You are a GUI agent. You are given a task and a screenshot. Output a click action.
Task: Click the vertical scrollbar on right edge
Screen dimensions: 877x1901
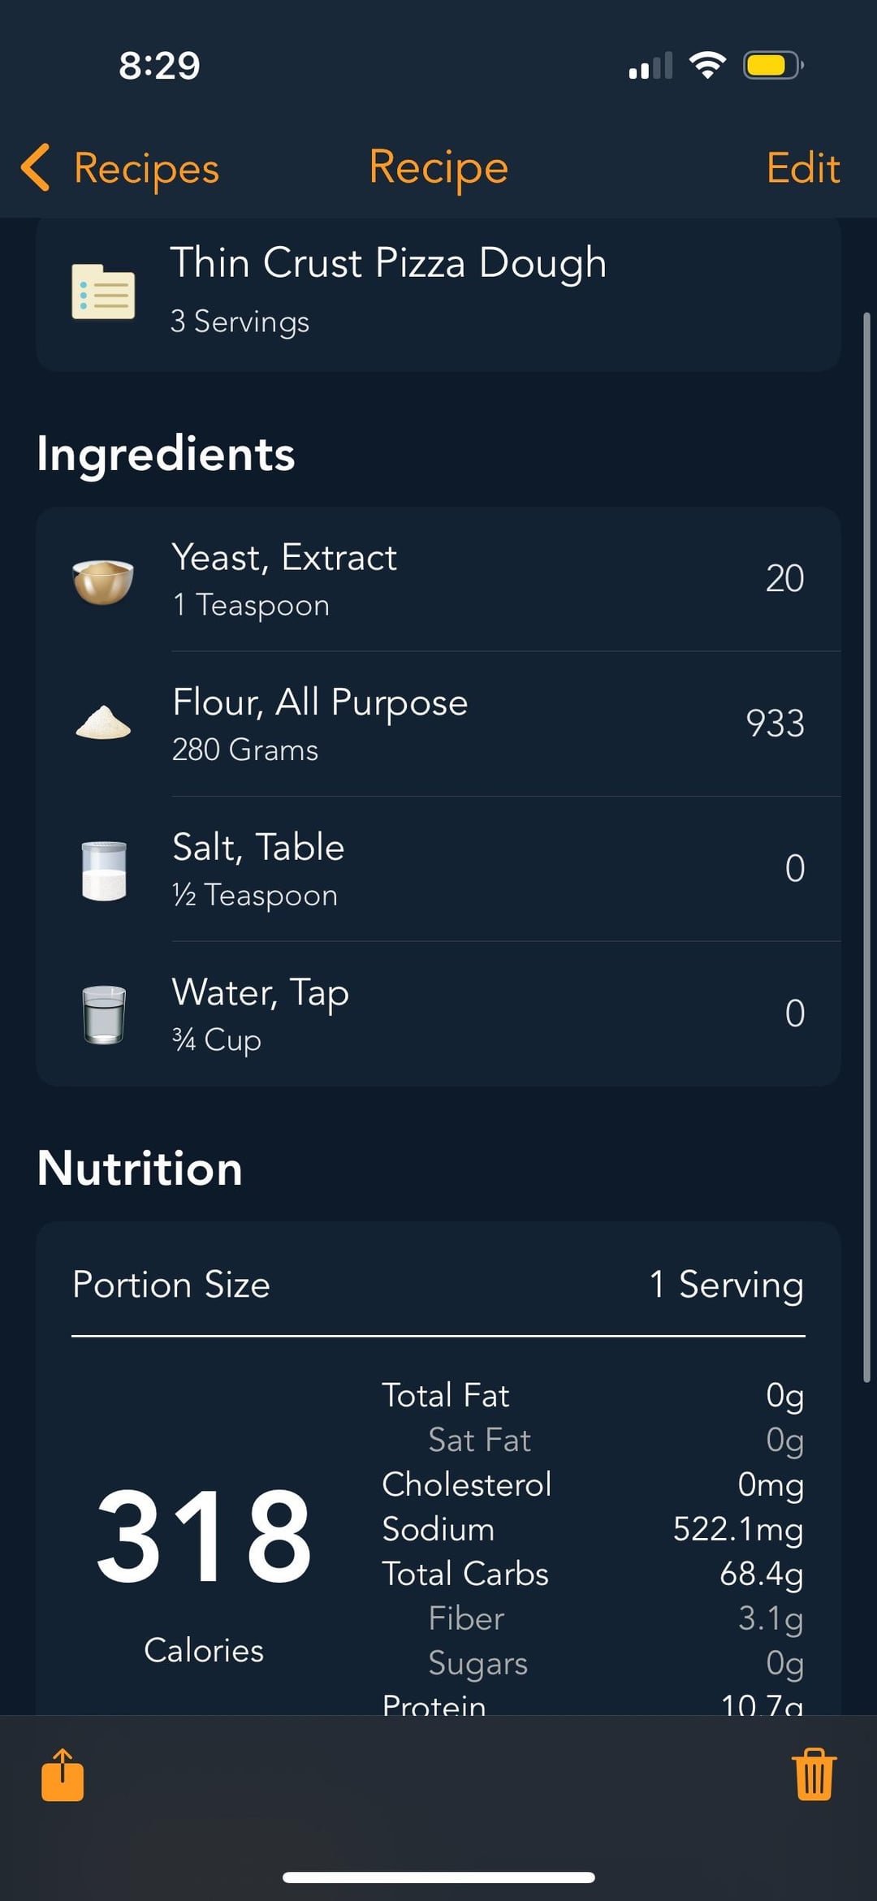tap(866, 845)
